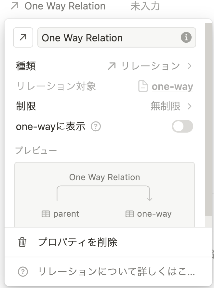Click the one-way table icon in preview
Viewport: 214px width, 288px height.
point(130,214)
